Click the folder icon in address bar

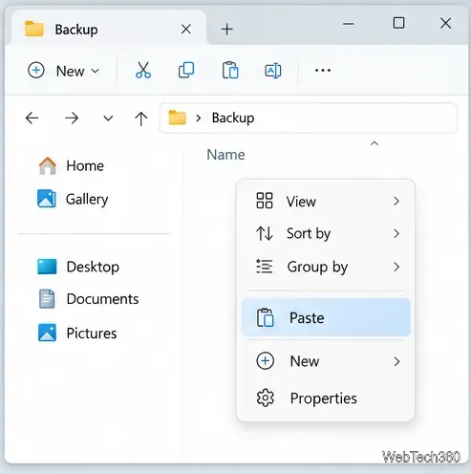tap(177, 118)
